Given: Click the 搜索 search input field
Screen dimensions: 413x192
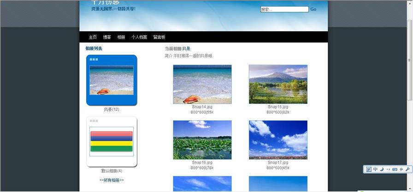Looking at the screenshot, I should click(x=284, y=9).
